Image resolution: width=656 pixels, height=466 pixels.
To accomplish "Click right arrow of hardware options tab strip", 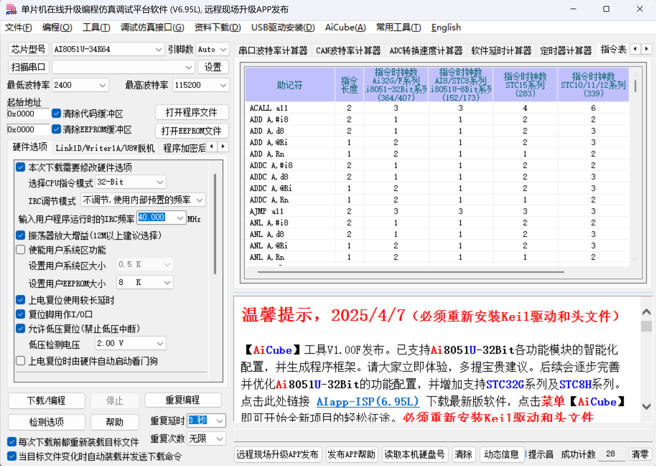I will coord(223,147).
